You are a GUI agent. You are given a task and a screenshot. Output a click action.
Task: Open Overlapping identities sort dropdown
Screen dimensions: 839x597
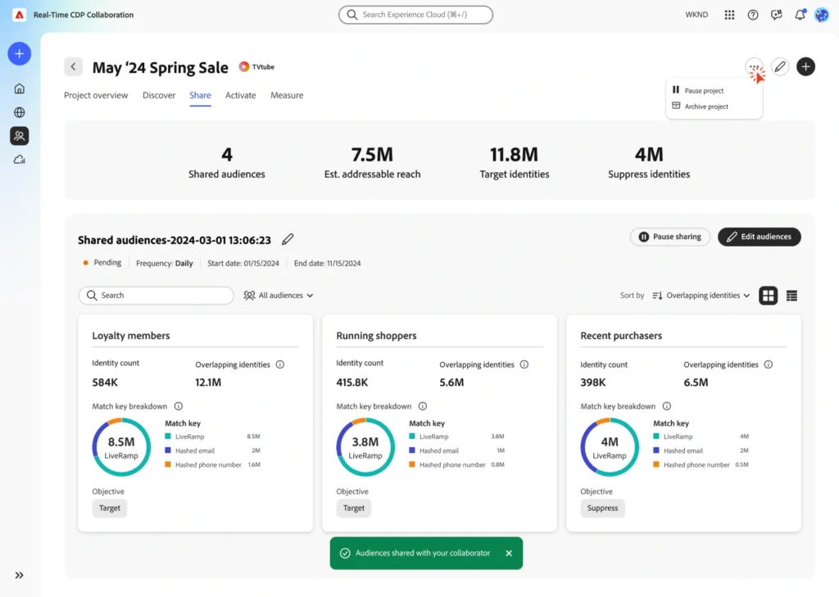click(x=708, y=296)
